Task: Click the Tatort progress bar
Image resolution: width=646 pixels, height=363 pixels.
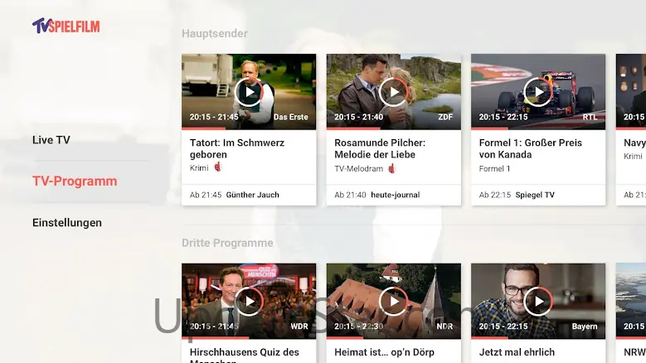Action: [x=249, y=128]
